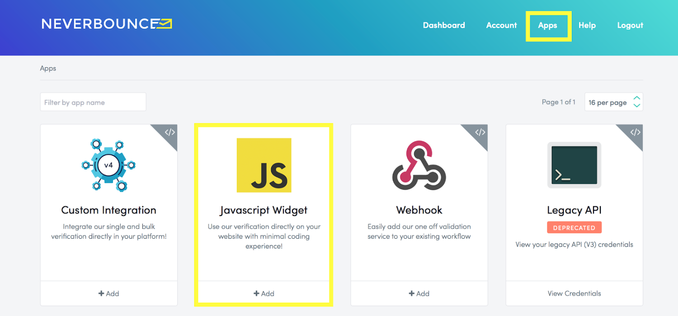Open the Dashboard menu item
The image size is (678, 316).
coord(444,25)
